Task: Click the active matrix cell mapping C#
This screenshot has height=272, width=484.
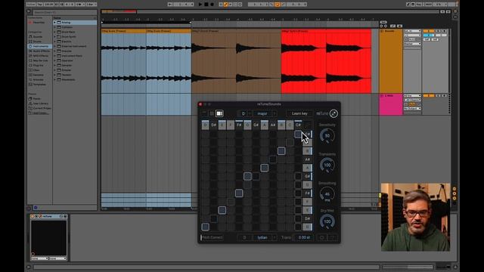Action: click(x=298, y=134)
